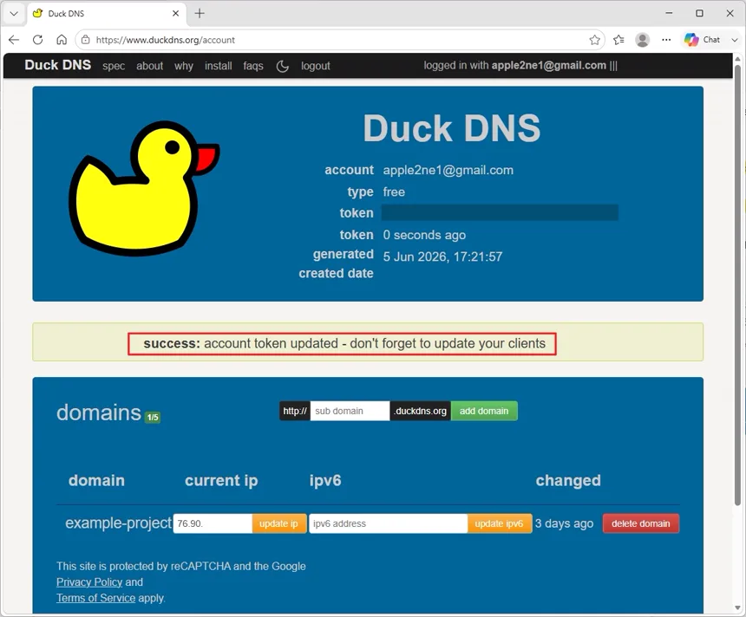
Task: Open the browser profile avatar
Action: 642,40
